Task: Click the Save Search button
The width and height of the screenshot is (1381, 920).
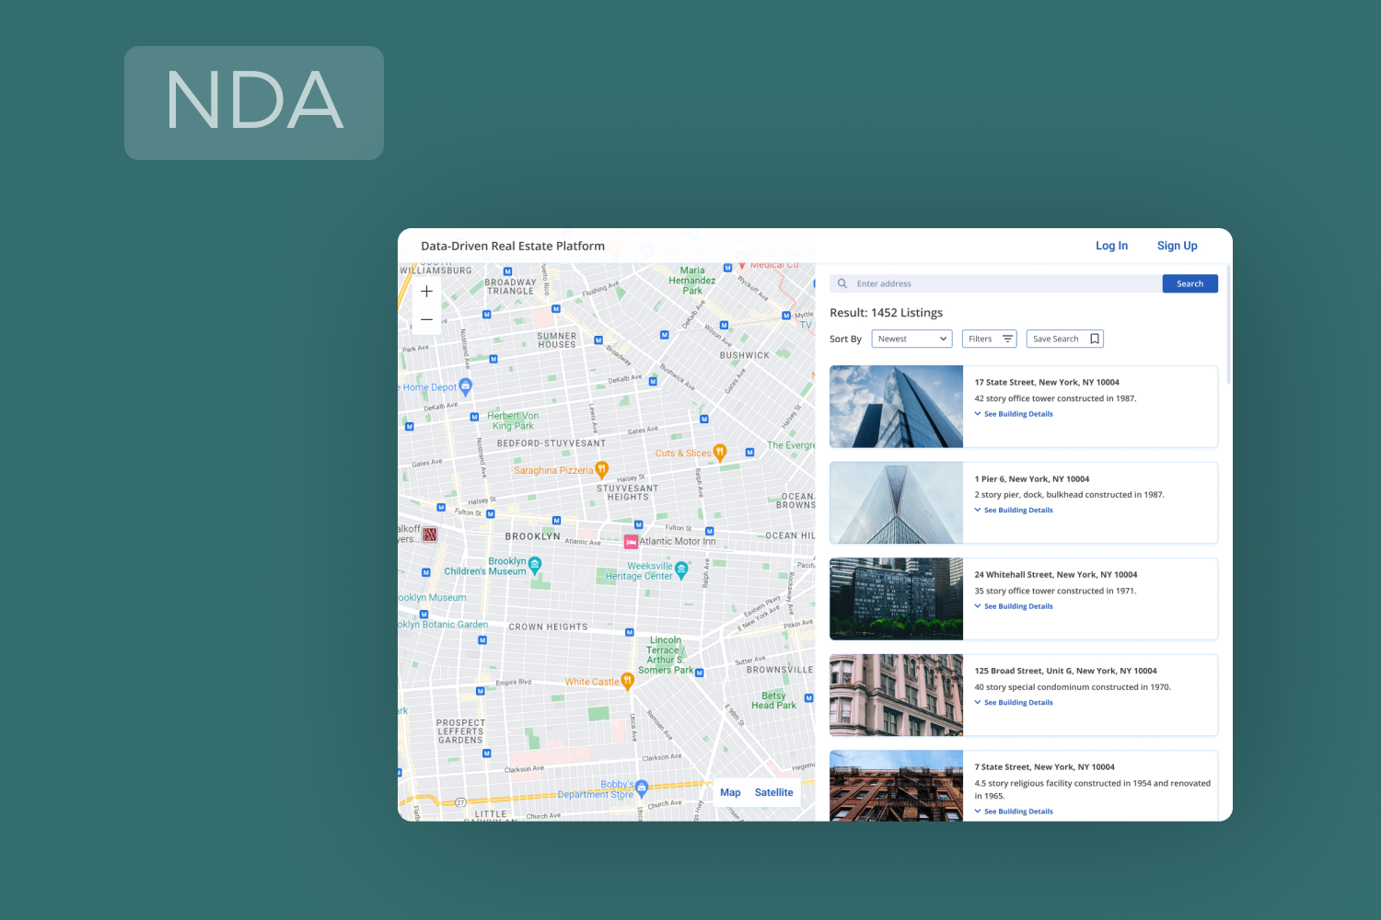Action: pos(1065,339)
